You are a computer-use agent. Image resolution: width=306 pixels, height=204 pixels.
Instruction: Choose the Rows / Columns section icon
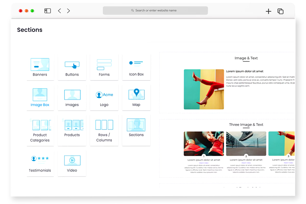pyautogui.click(x=104, y=130)
